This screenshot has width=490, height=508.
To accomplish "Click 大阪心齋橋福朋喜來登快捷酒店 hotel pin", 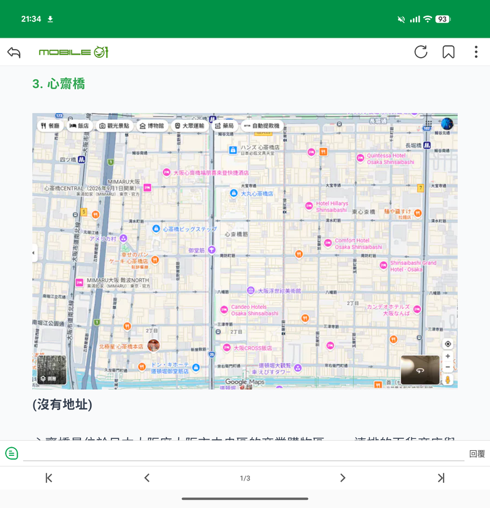I will (x=166, y=172).
